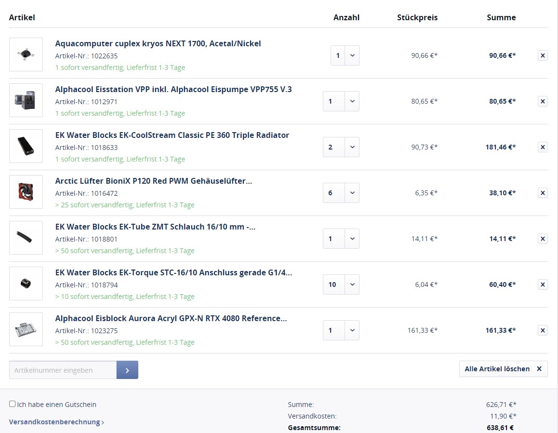Viewport: 558px width, 433px height.
Task: Open Alphacool Eisstation VPP product title
Action: (x=173, y=89)
